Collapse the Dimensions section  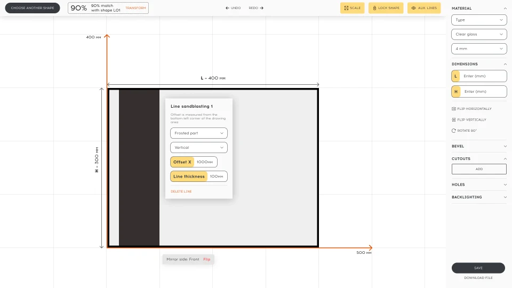tap(505, 64)
